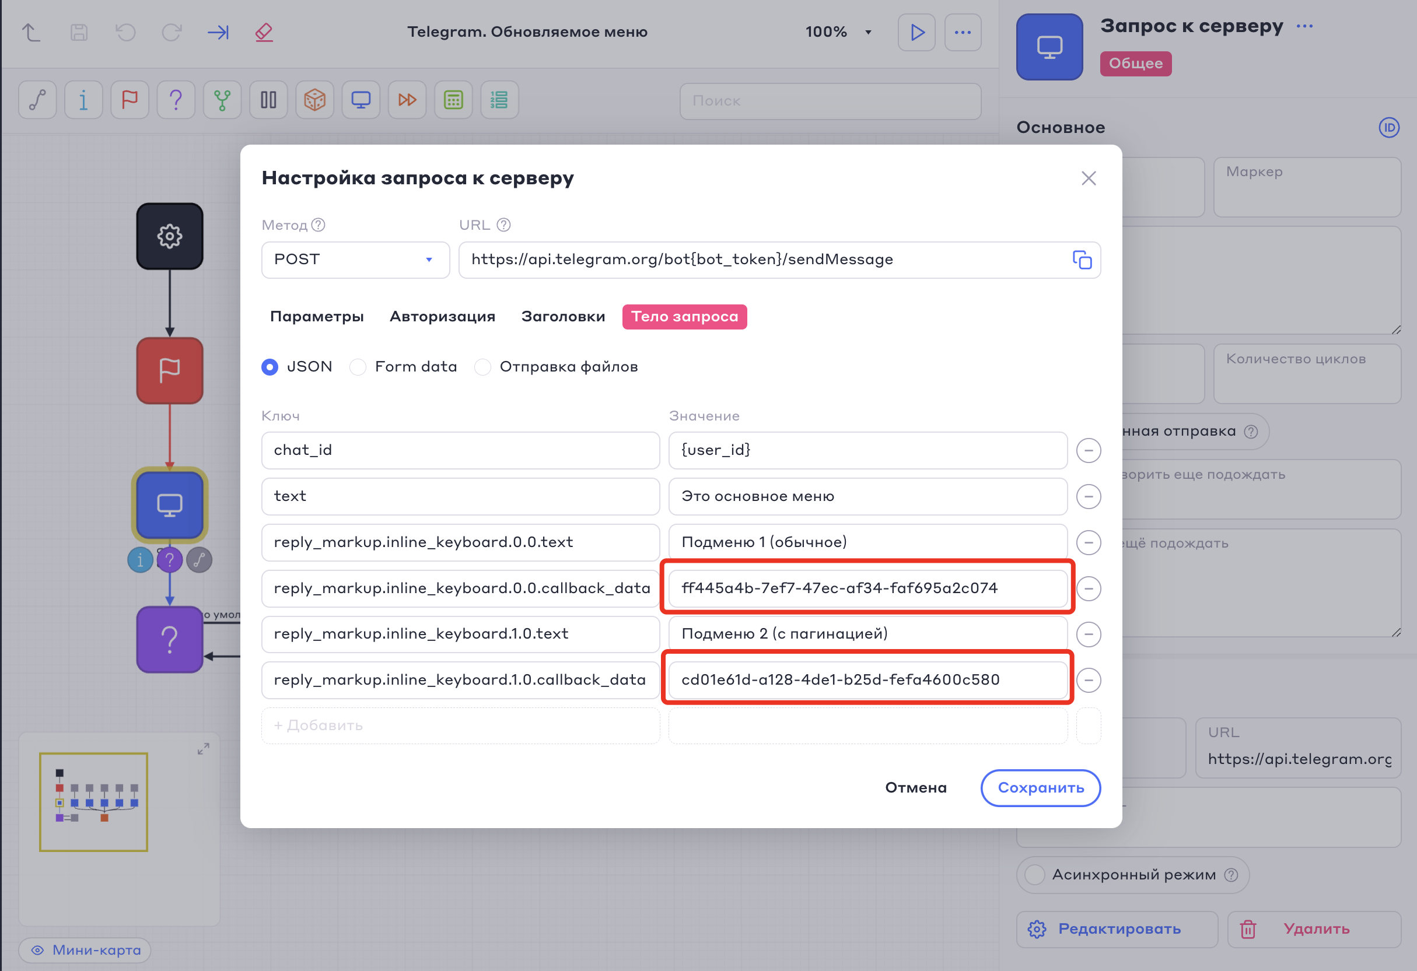The width and height of the screenshot is (1417, 971).
Task: Select the pause block tool
Action: click(269, 100)
